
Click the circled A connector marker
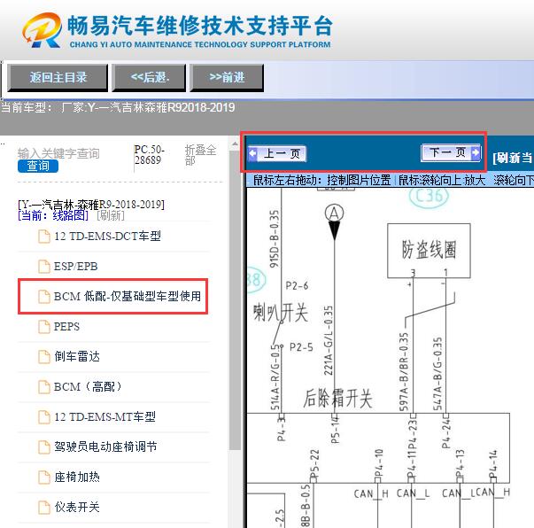pyautogui.click(x=334, y=214)
